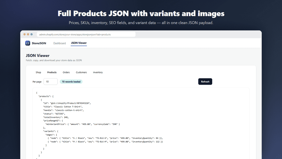This screenshot has height=159, width=282.
Task: Click the S / Black variant node line
Action: coord(105,138)
